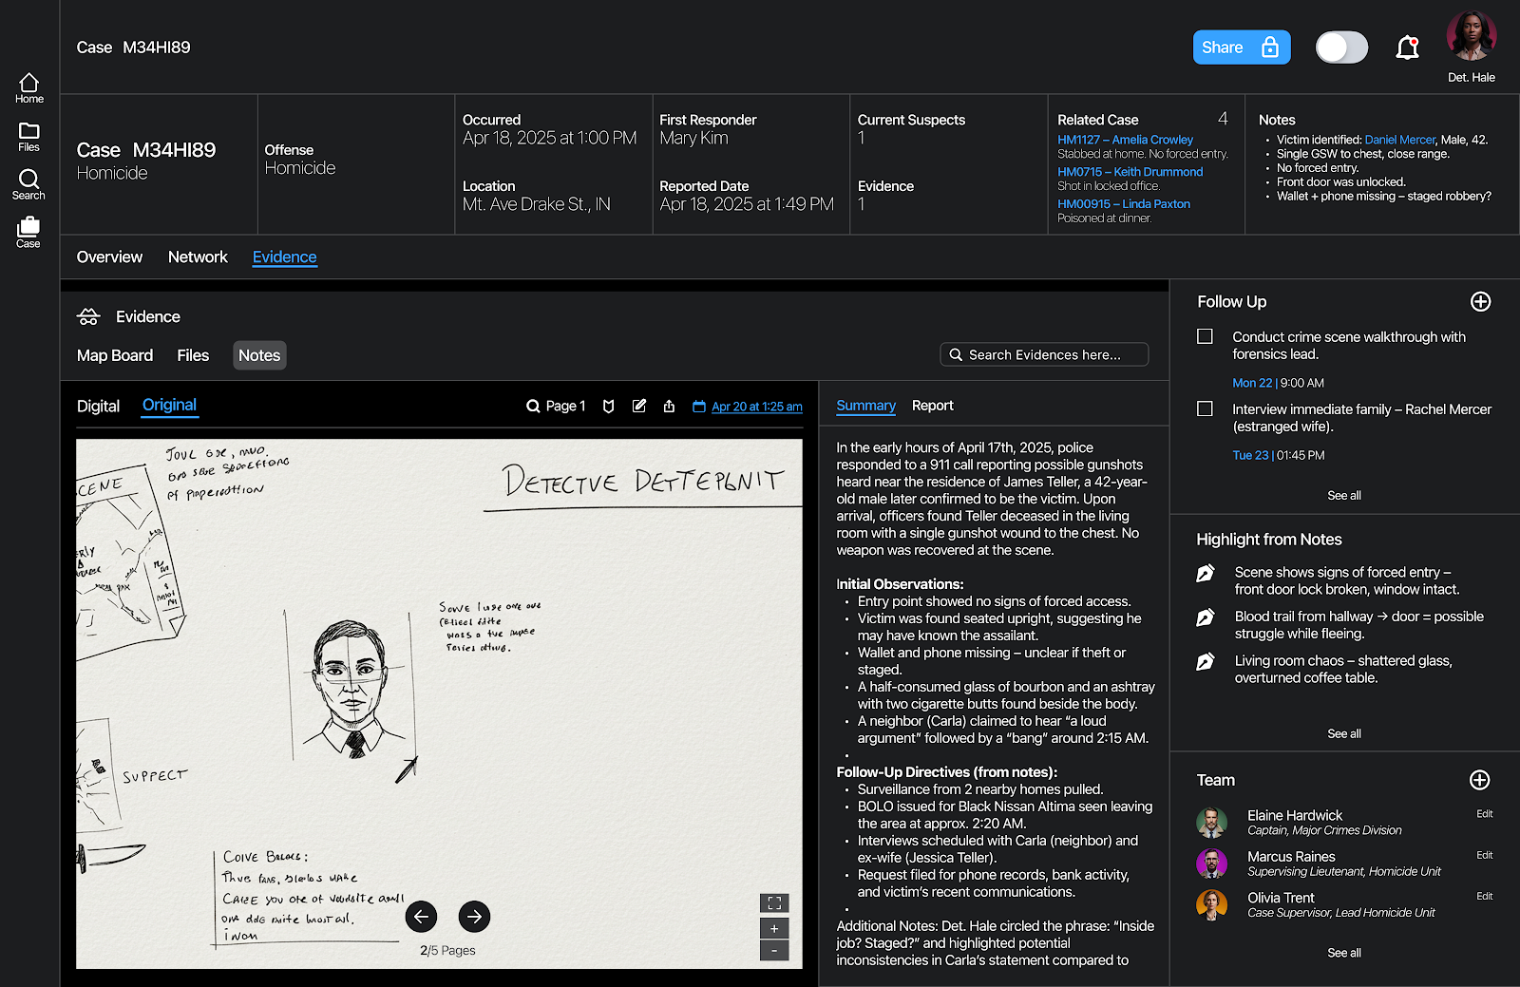See all Team members

pyautogui.click(x=1344, y=954)
